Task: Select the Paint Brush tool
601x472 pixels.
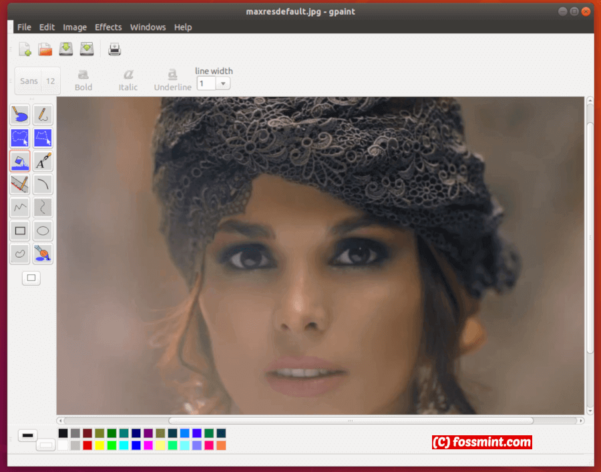Action: pyautogui.click(x=43, y=254)
